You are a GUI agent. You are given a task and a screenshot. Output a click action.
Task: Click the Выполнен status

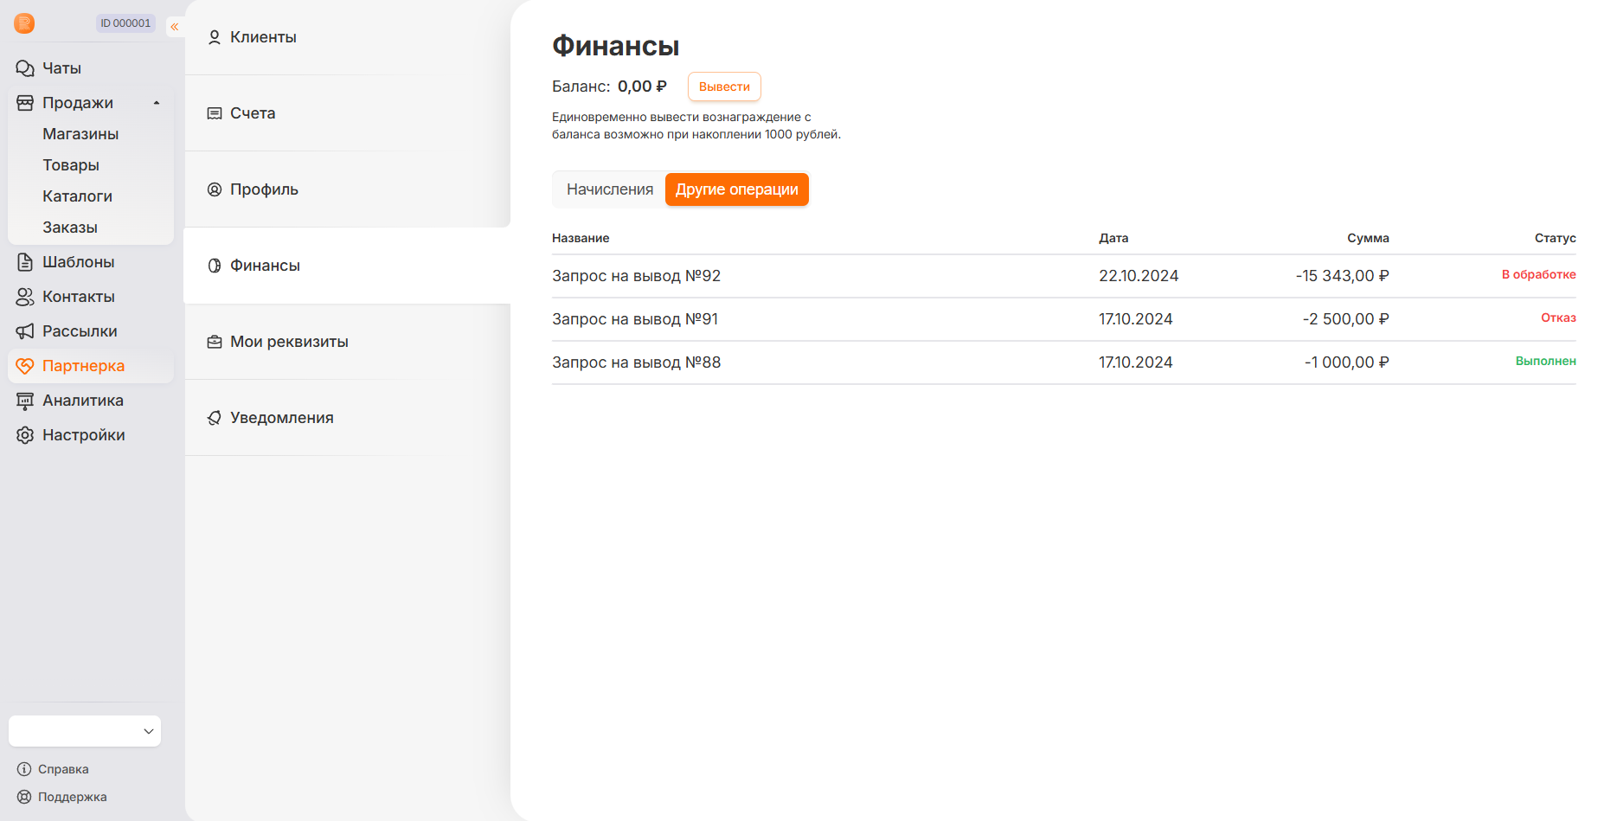[1546, 361]
